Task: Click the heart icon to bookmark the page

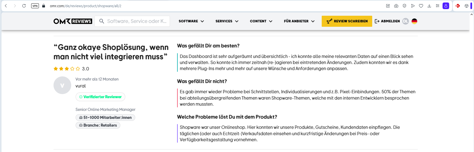Action: tap(421, 6)
